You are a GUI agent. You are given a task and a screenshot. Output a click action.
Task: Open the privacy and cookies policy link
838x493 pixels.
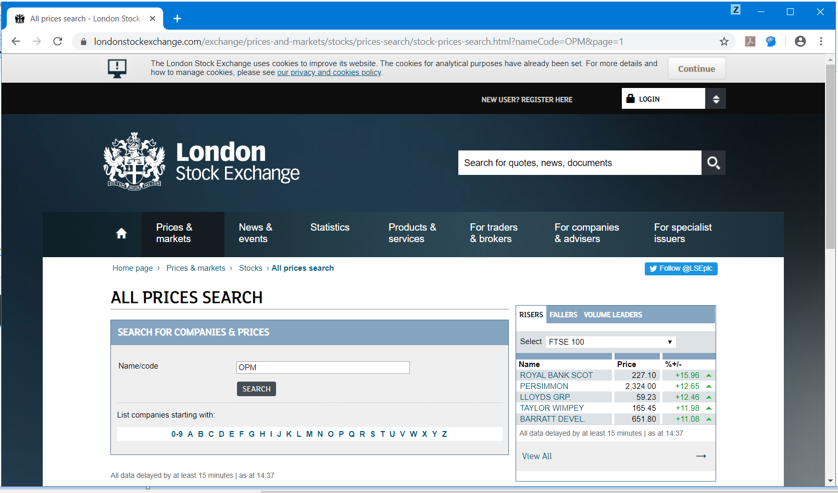pyautogui.click(x=329, y=72)
